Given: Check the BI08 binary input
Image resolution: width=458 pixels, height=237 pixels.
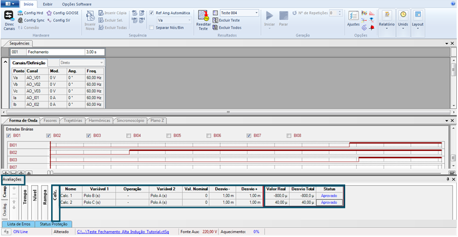Looking at the screenshot, I should pos(289,136).
